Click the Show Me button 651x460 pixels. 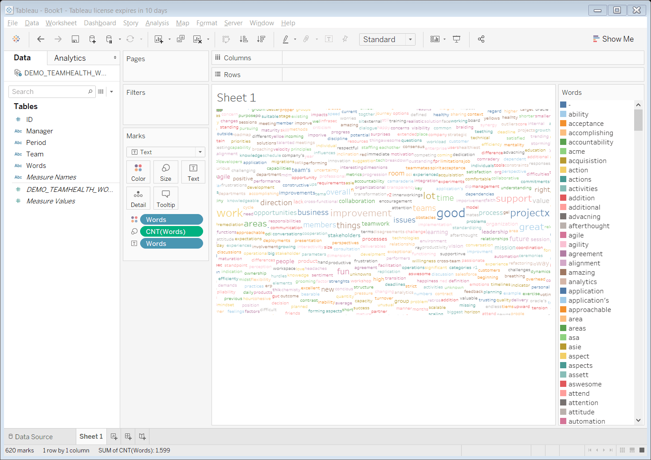pos(614,39)
